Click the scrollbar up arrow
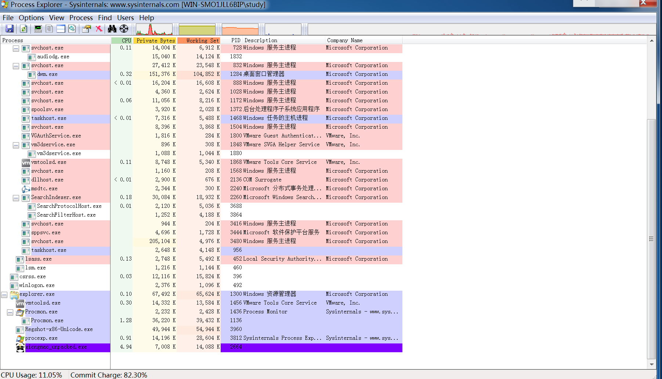The width and height of the screenshot is (662, 379). (x=651, y=40)
